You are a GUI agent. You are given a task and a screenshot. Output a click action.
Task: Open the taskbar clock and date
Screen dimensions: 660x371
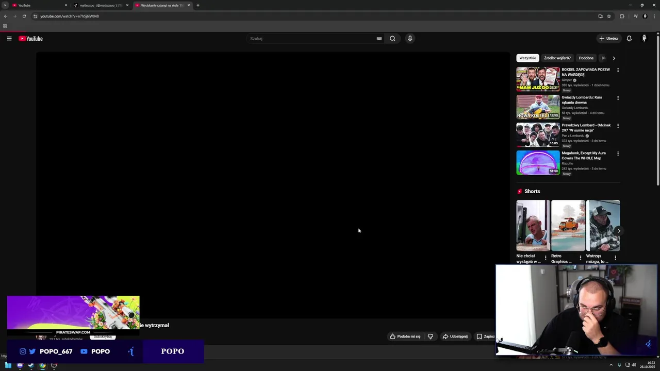[x=648, y=365]
